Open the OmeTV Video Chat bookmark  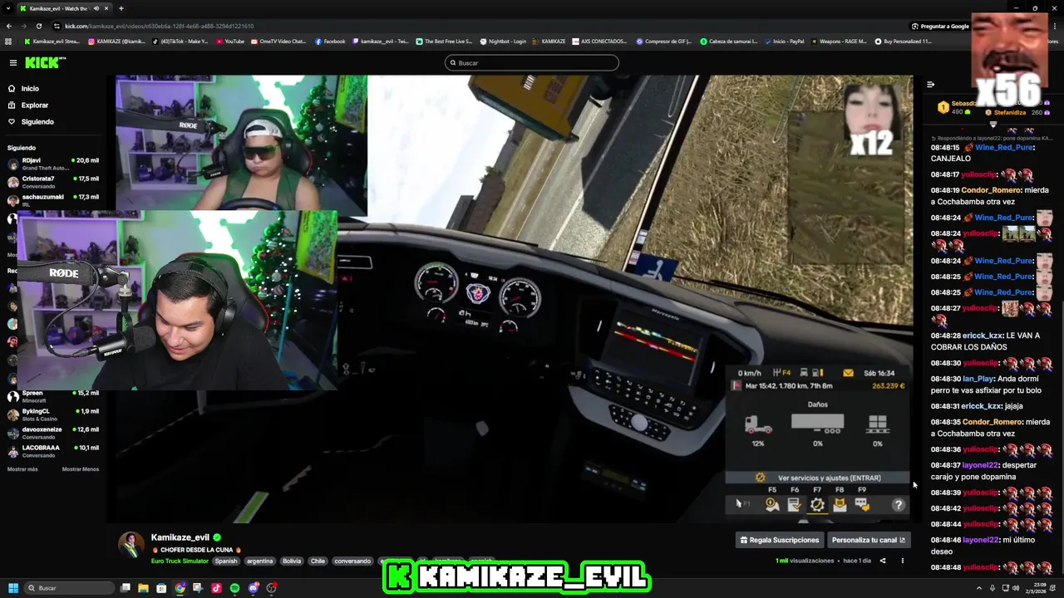(x=278, y=41)
